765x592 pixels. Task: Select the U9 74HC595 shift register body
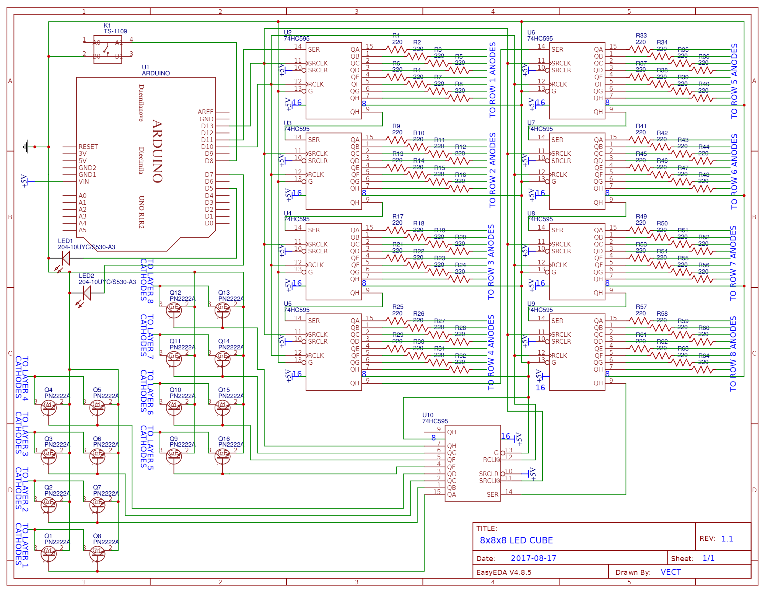click(577, 352)
